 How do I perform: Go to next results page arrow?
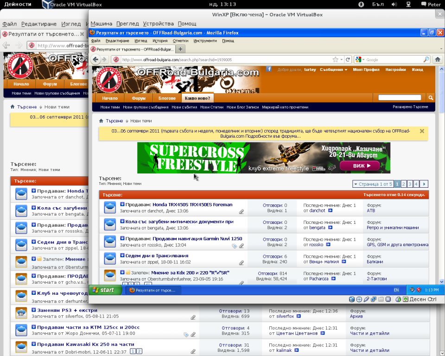click(x=424, y=184)
